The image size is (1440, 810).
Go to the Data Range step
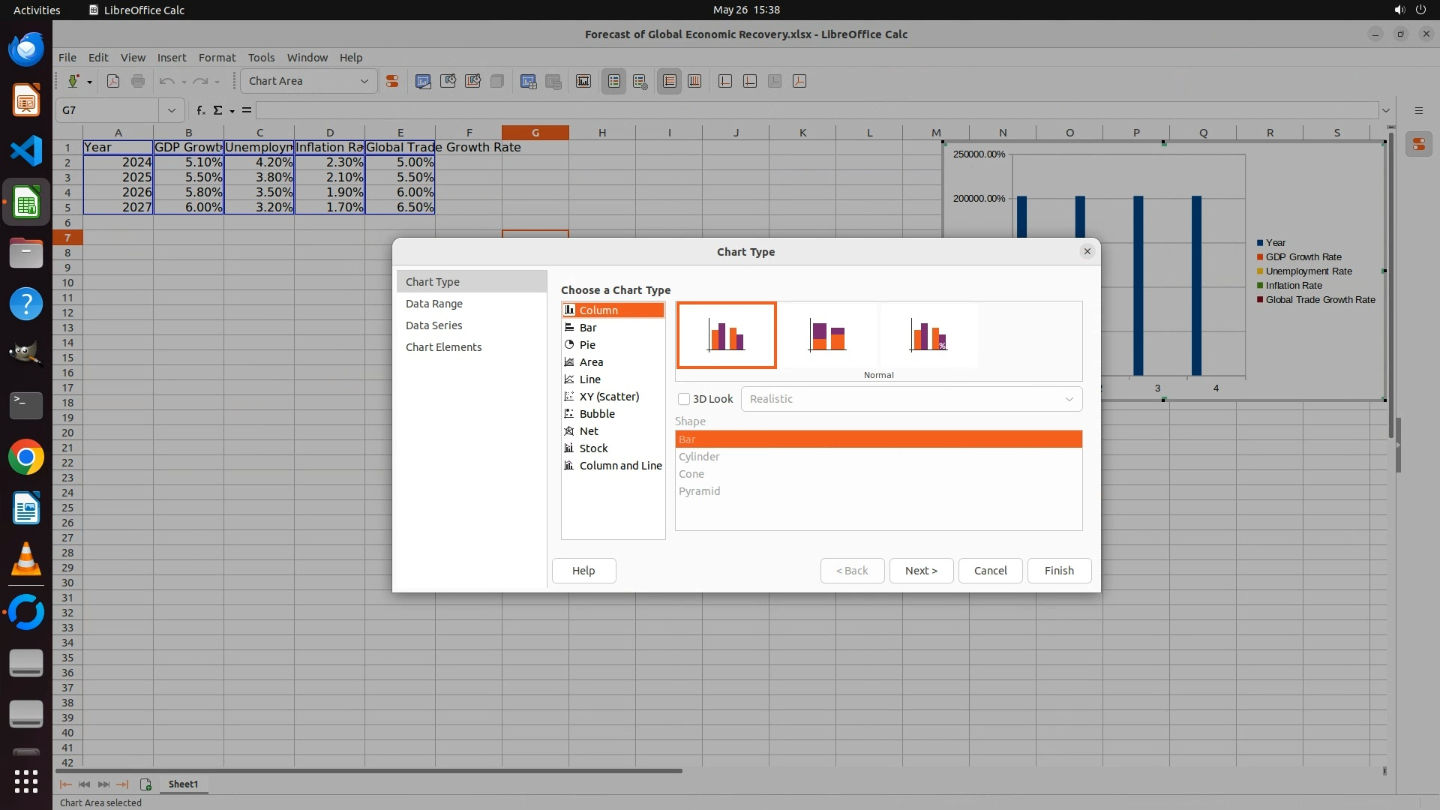(434, 304)
